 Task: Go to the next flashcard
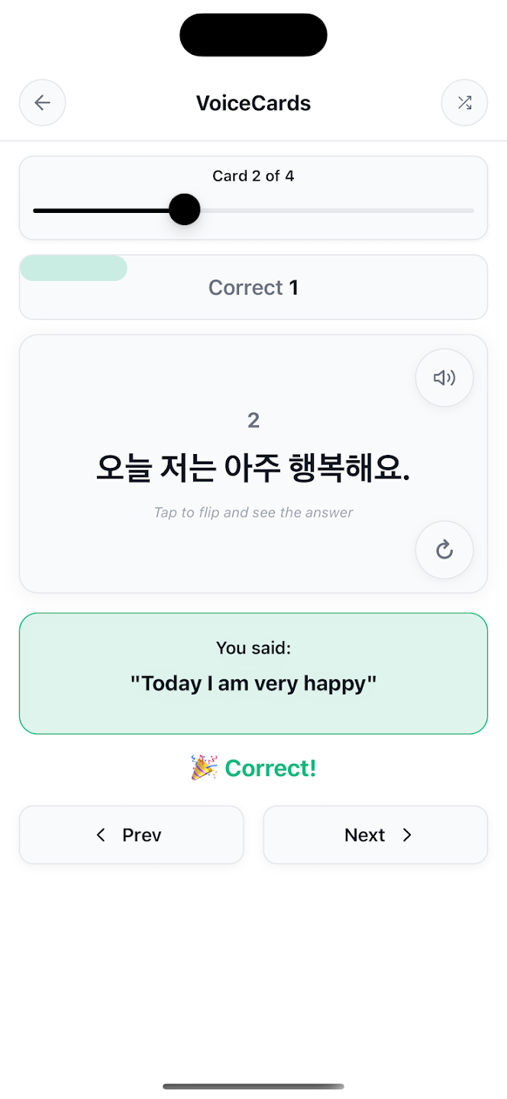tap(375, 834)
